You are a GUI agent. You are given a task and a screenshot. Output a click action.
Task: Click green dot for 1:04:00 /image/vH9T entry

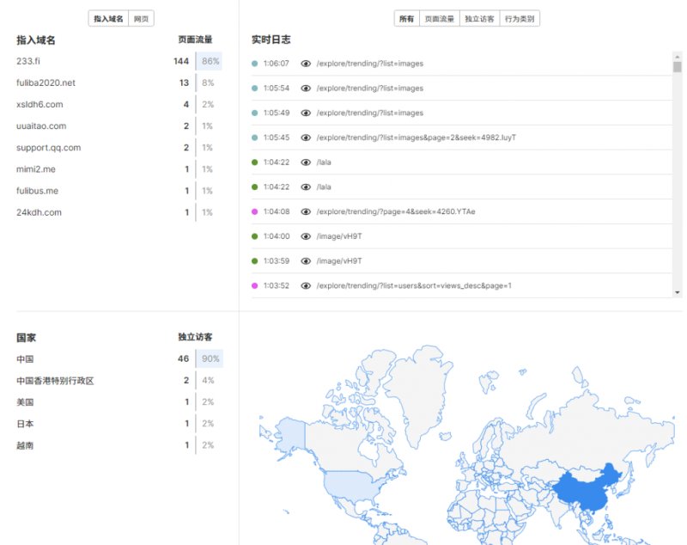tap(254, 236)
